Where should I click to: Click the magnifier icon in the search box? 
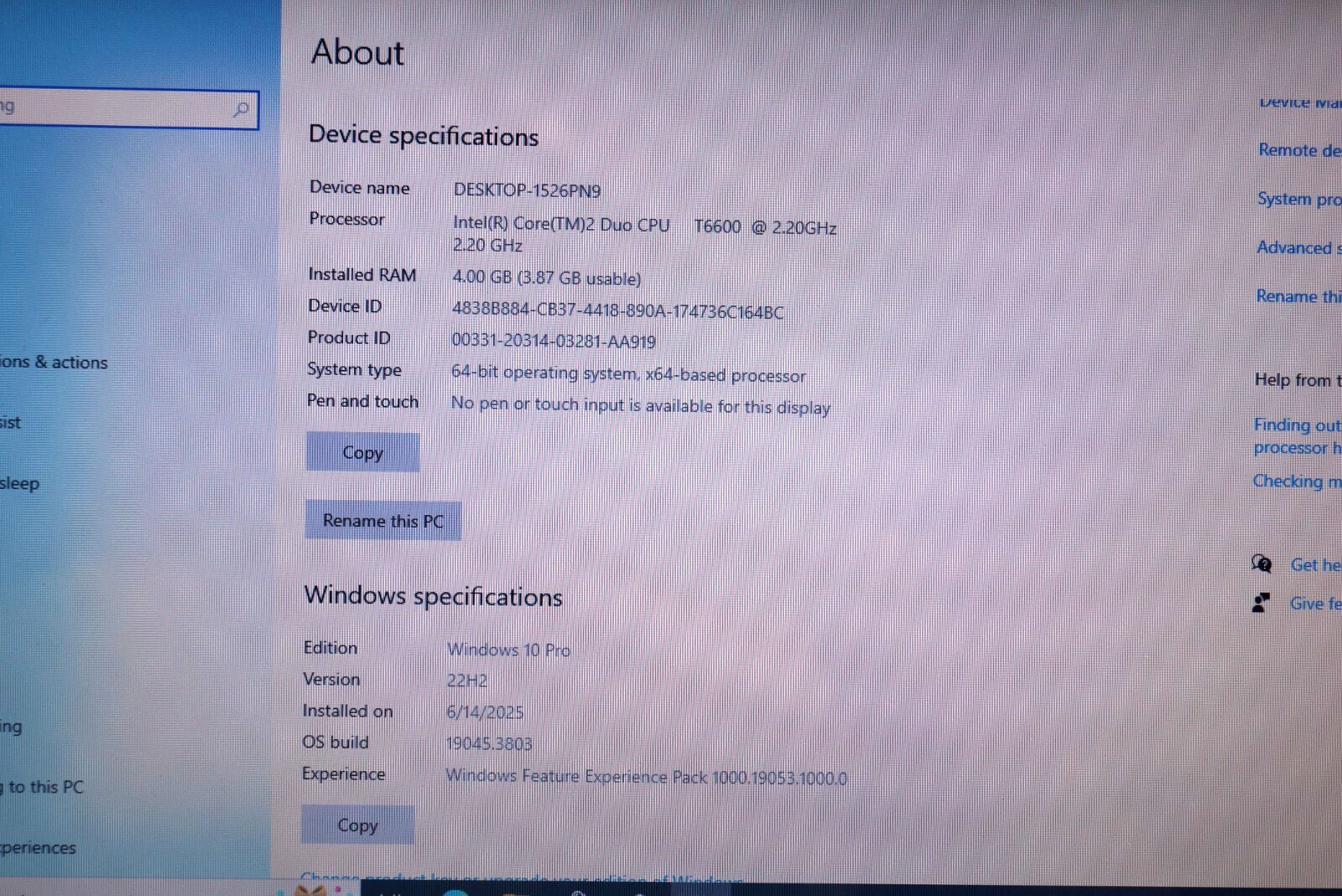241,109
